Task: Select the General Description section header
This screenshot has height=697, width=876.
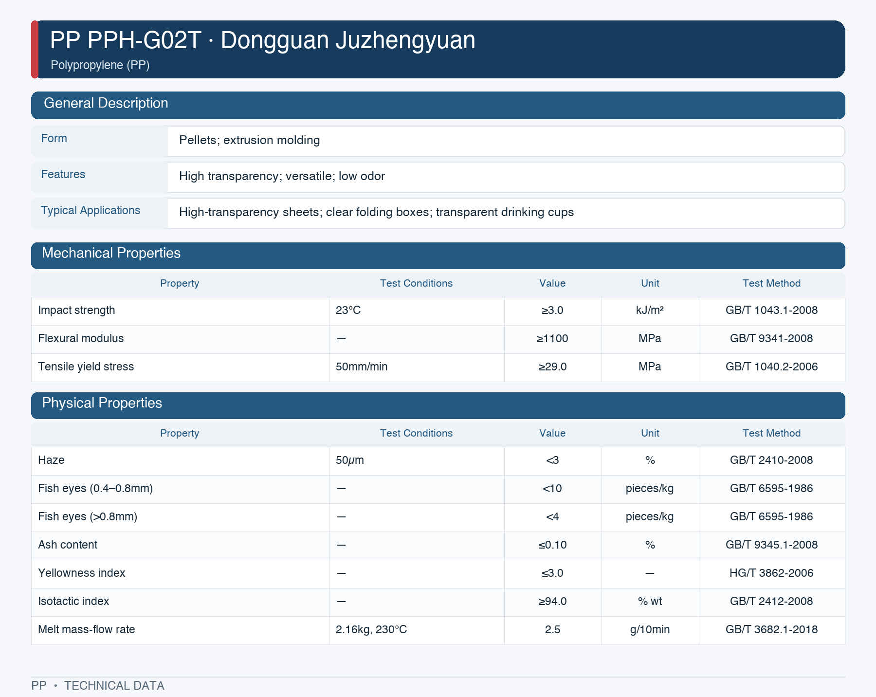Action: (x=438, y=105)
